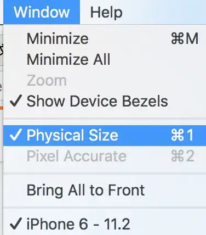
Task: Select the Minimize All menu entry
Action: point(105,59)
